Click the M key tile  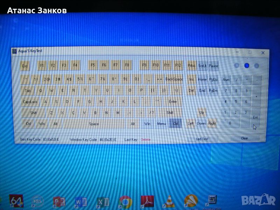118,113
